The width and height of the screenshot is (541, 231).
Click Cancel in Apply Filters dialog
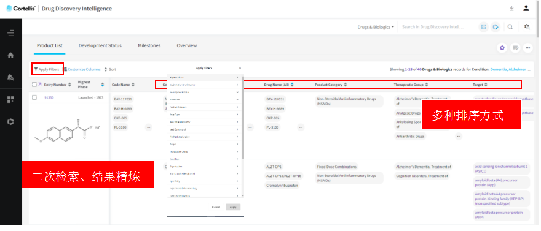click(x=216, y=207)
